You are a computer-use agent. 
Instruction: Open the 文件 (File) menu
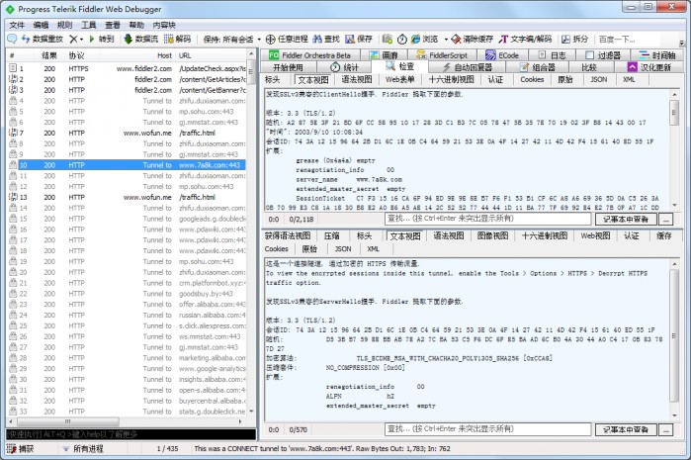pyautogui.click(x=17, y=25)
